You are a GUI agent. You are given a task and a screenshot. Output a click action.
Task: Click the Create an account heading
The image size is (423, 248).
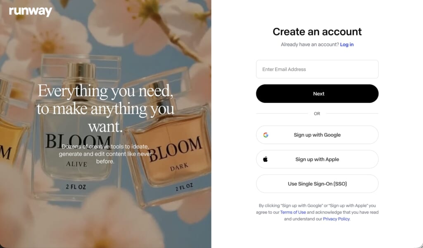click(317, 31)
